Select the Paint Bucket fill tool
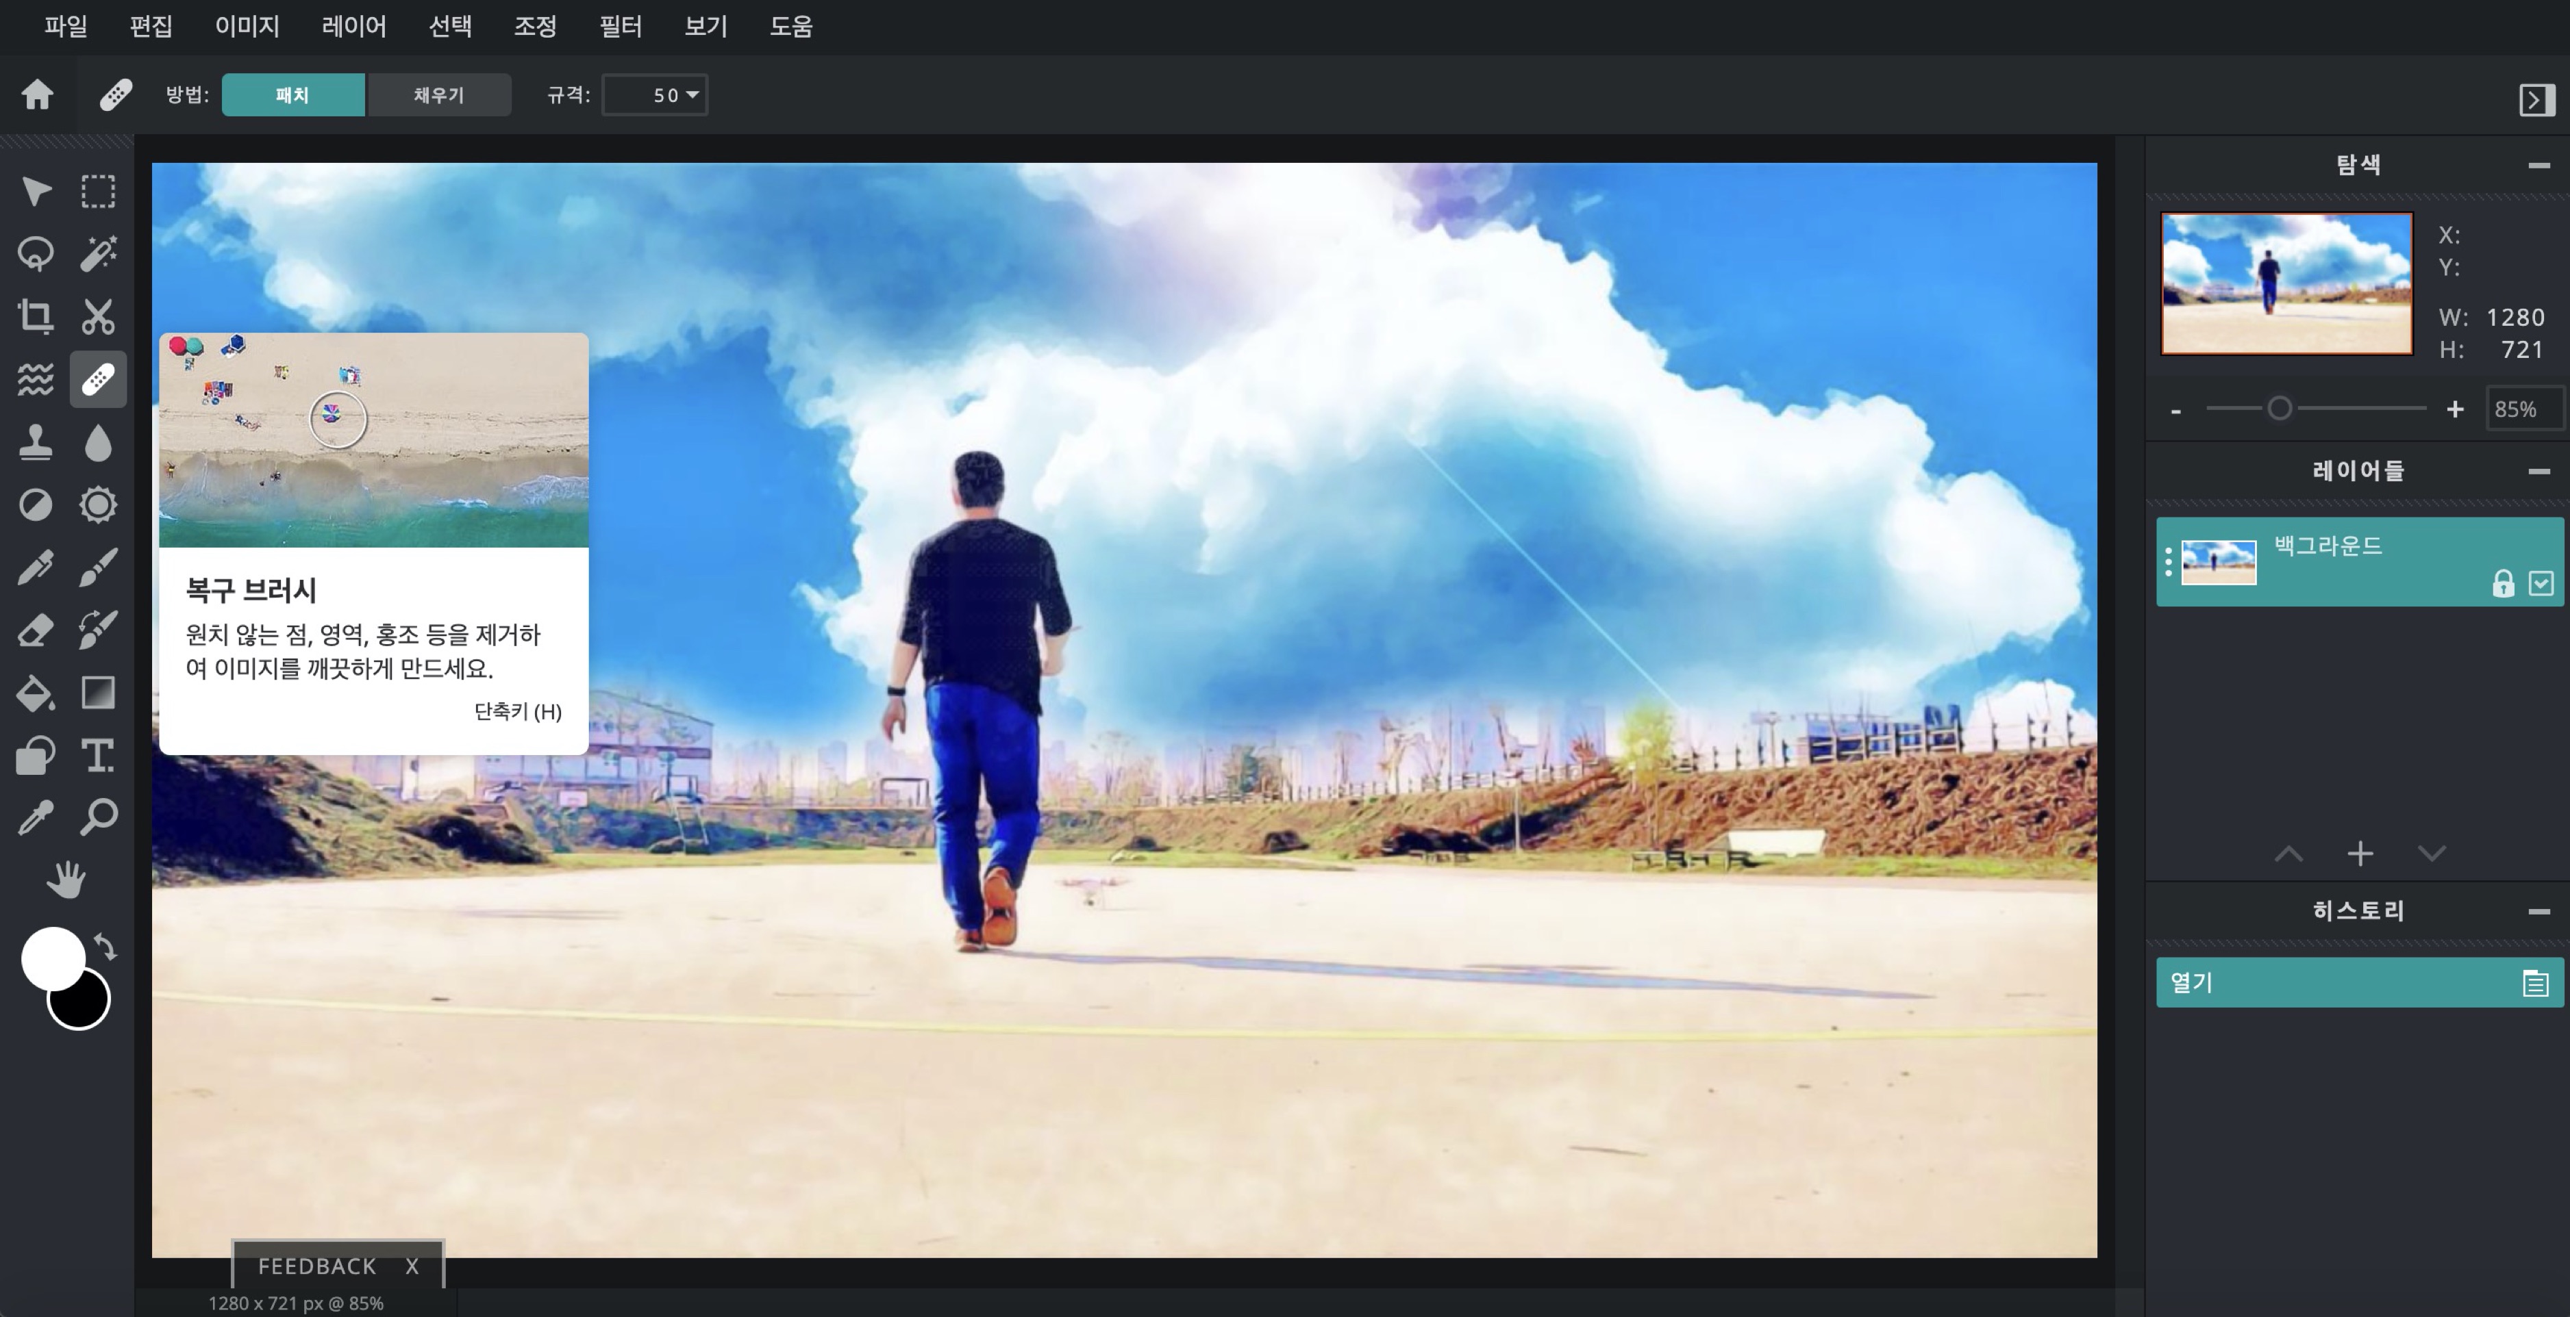This screenshot has width=2570, height=1317. click(x=36, y=693)
